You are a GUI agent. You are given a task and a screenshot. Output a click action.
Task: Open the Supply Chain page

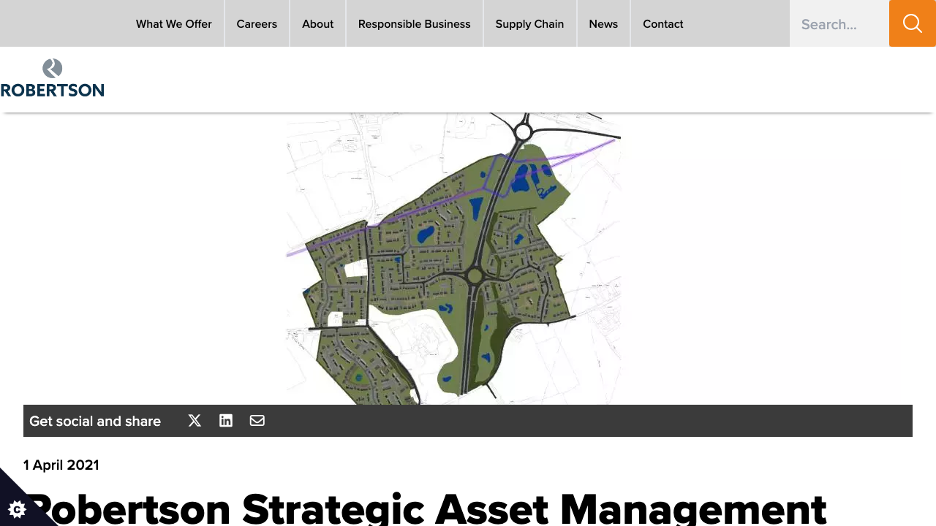tap(529, 23)
